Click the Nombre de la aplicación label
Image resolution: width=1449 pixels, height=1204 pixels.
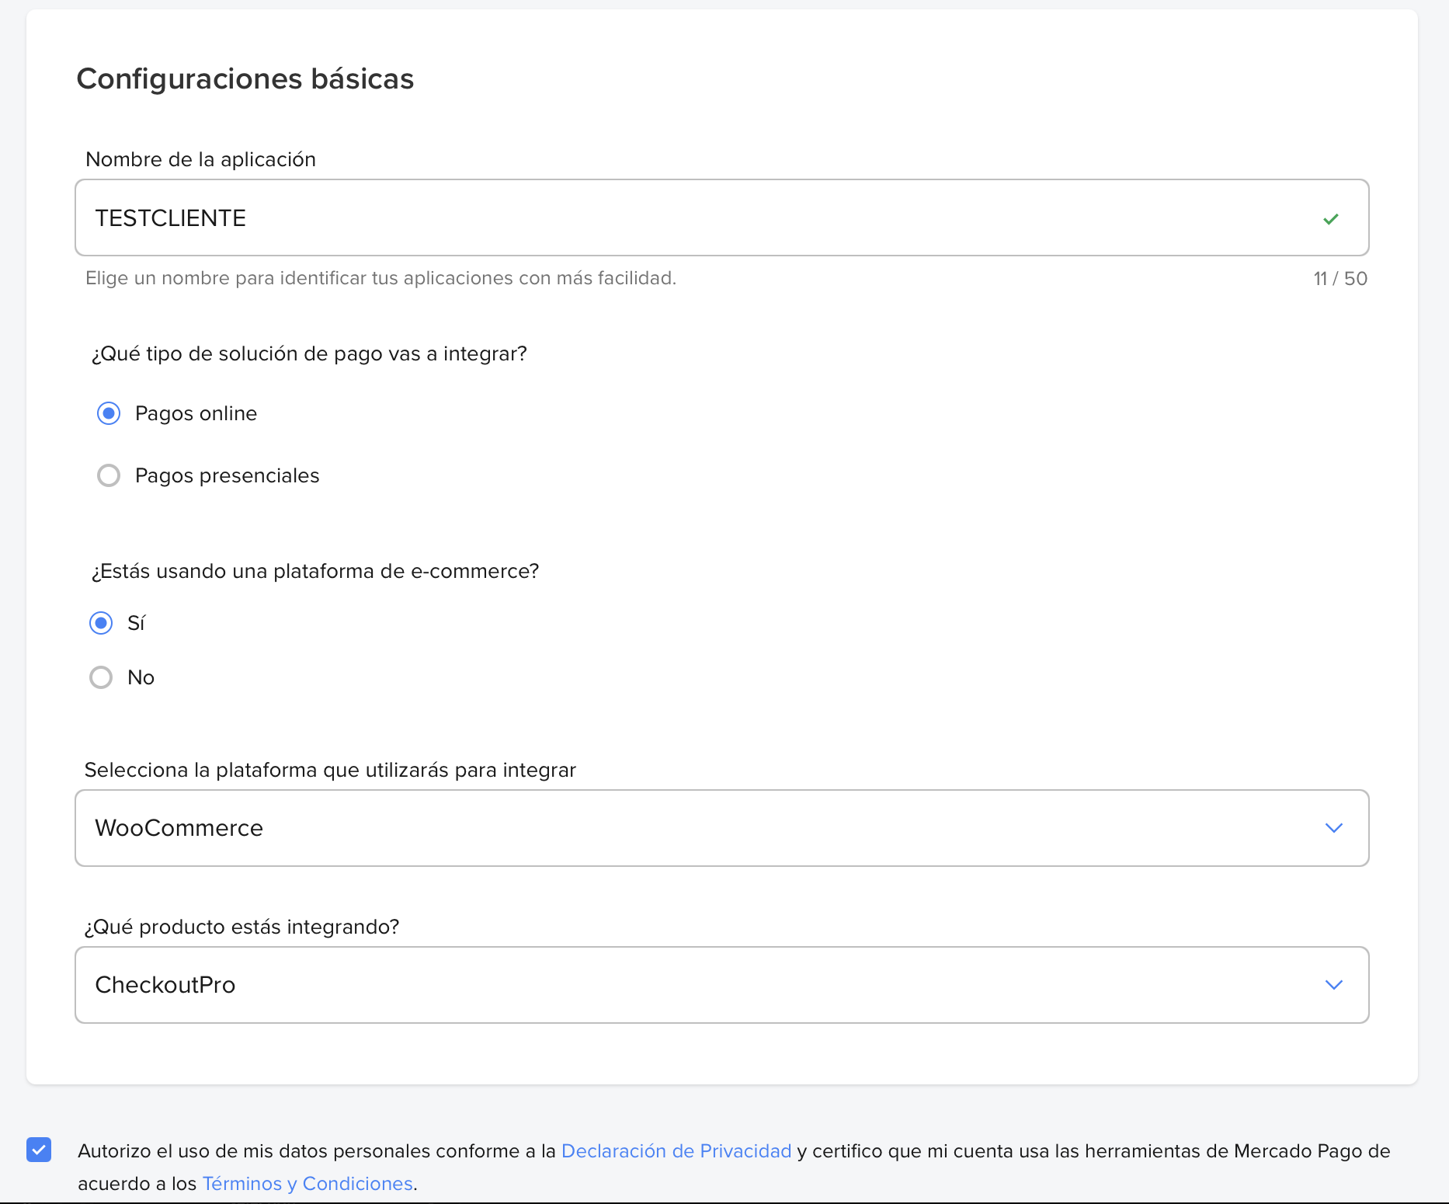pyautogui.click(x=200, y=159)
